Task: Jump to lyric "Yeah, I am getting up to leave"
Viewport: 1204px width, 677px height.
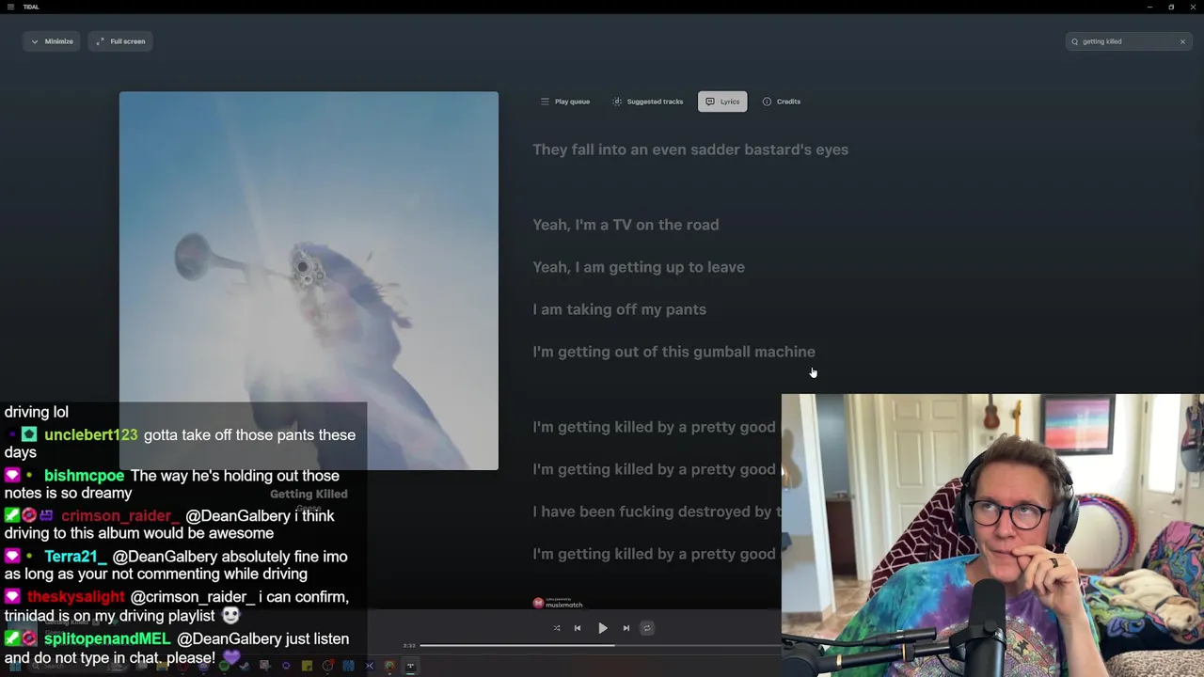Action: click(639, 267)
